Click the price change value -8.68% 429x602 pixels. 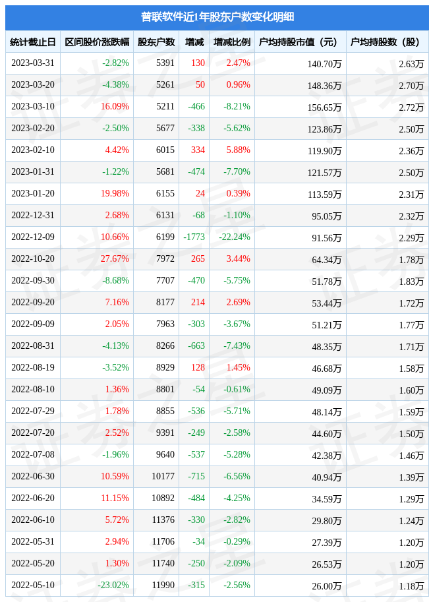click(x=115, y=281)
